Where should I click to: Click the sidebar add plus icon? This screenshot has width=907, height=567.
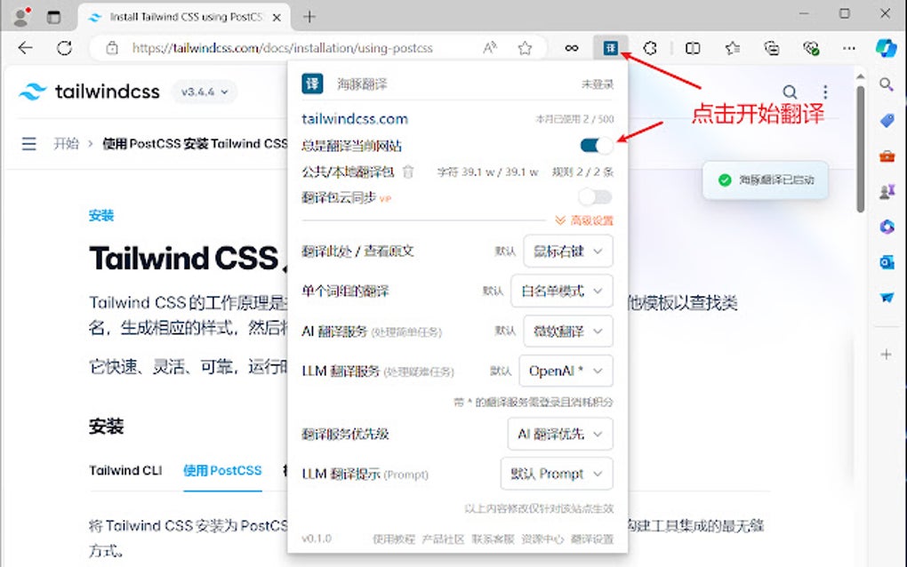(887, 355)
